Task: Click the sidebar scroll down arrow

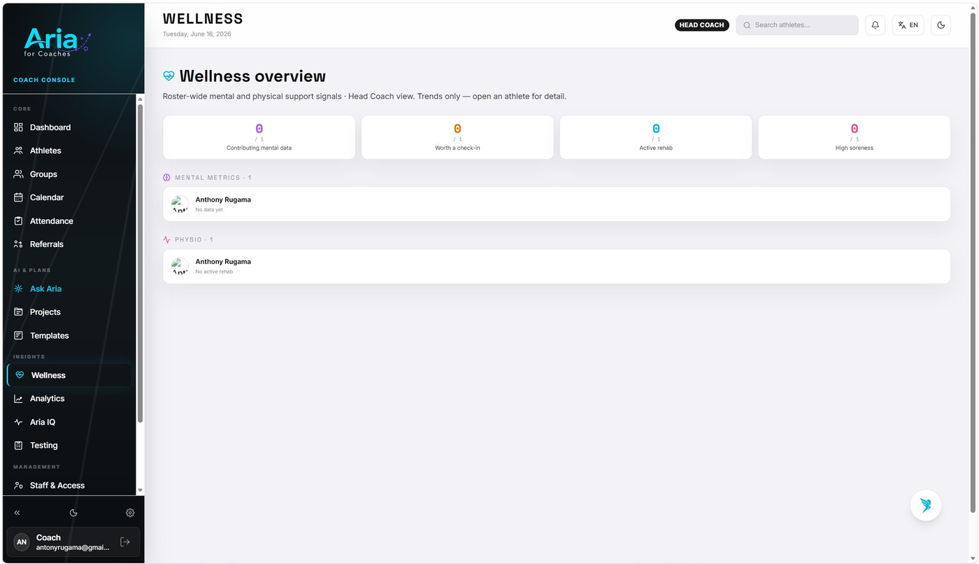Action: click(140, 491)
